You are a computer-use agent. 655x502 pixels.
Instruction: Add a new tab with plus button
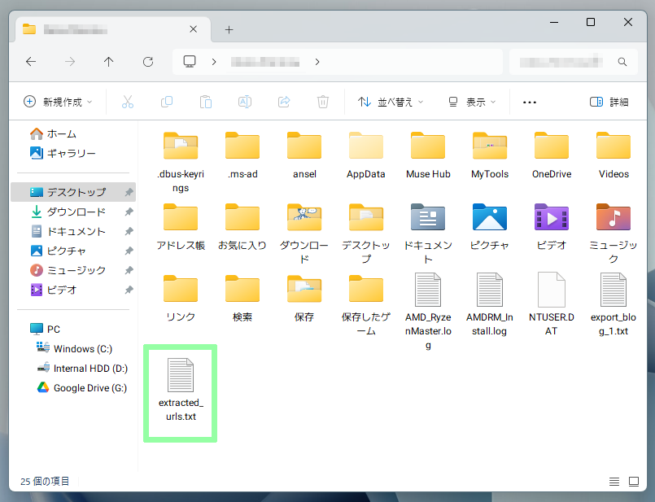click(x=229, y=29)
